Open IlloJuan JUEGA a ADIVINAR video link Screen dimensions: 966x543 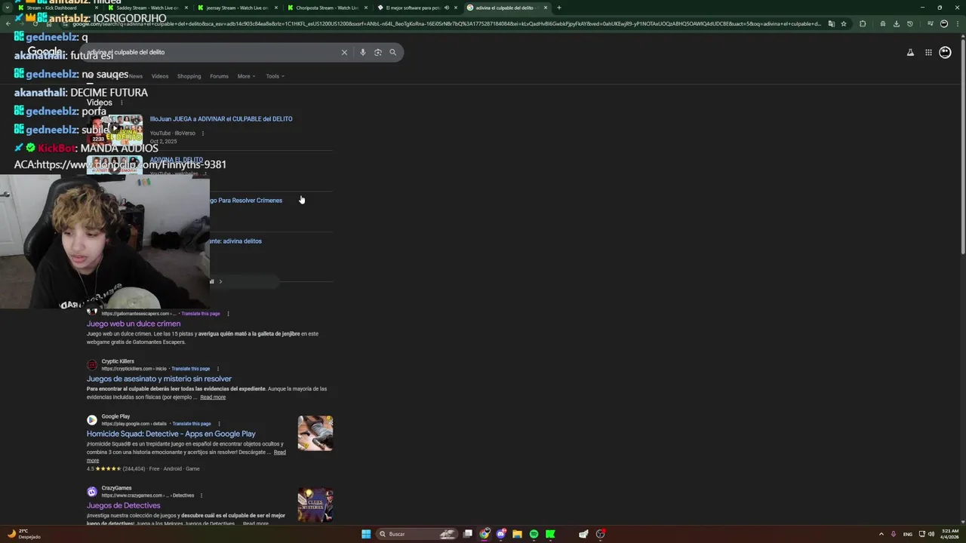[x=221, y=118]
